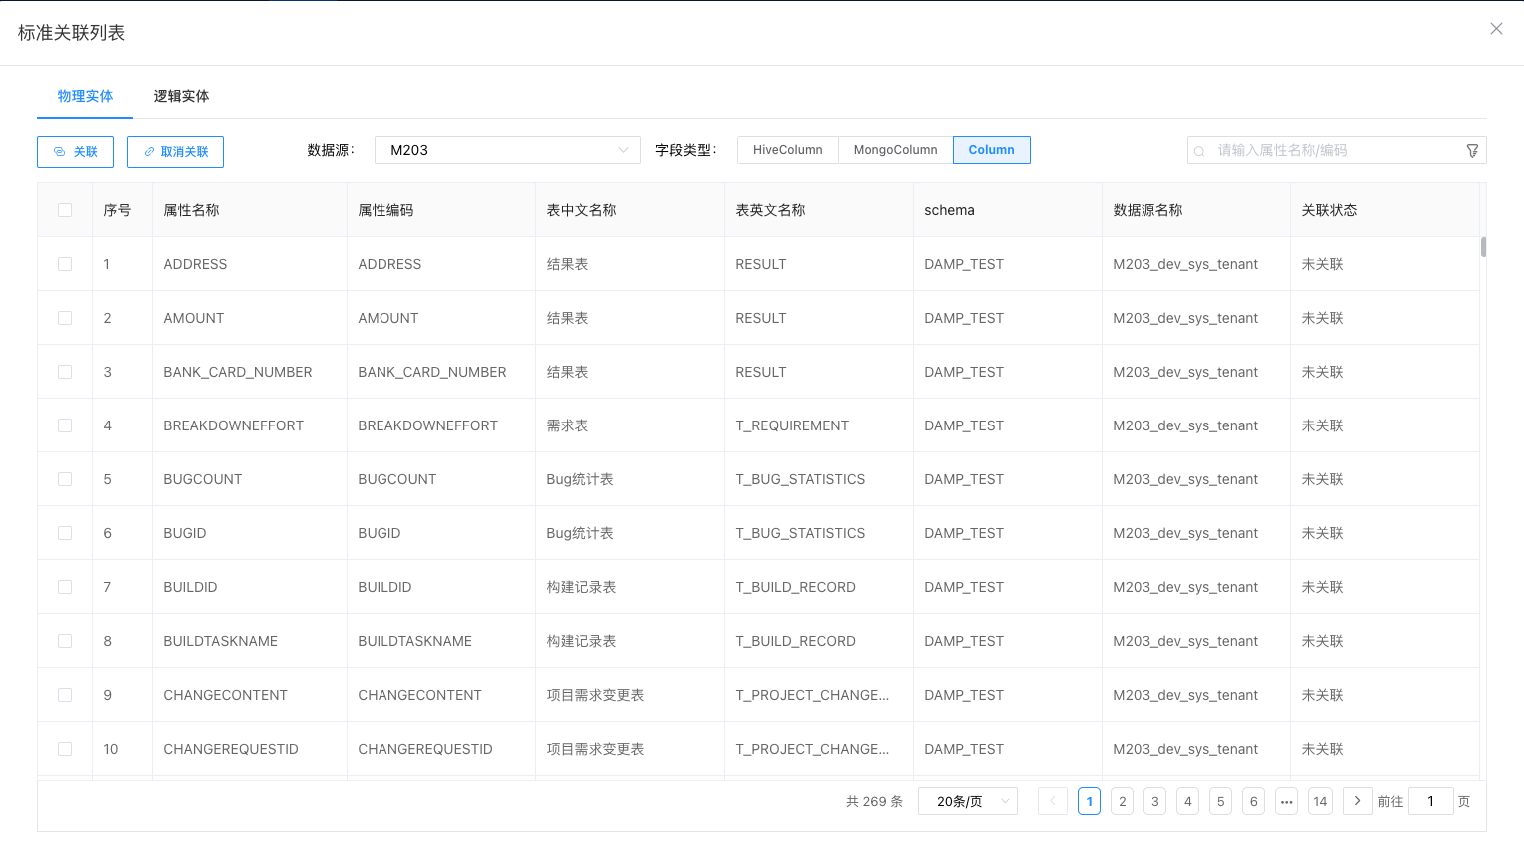Screen dimensions: 1524x850
Task: Select the BUGCOUNT row checkbox
Action: coord(65,479)
